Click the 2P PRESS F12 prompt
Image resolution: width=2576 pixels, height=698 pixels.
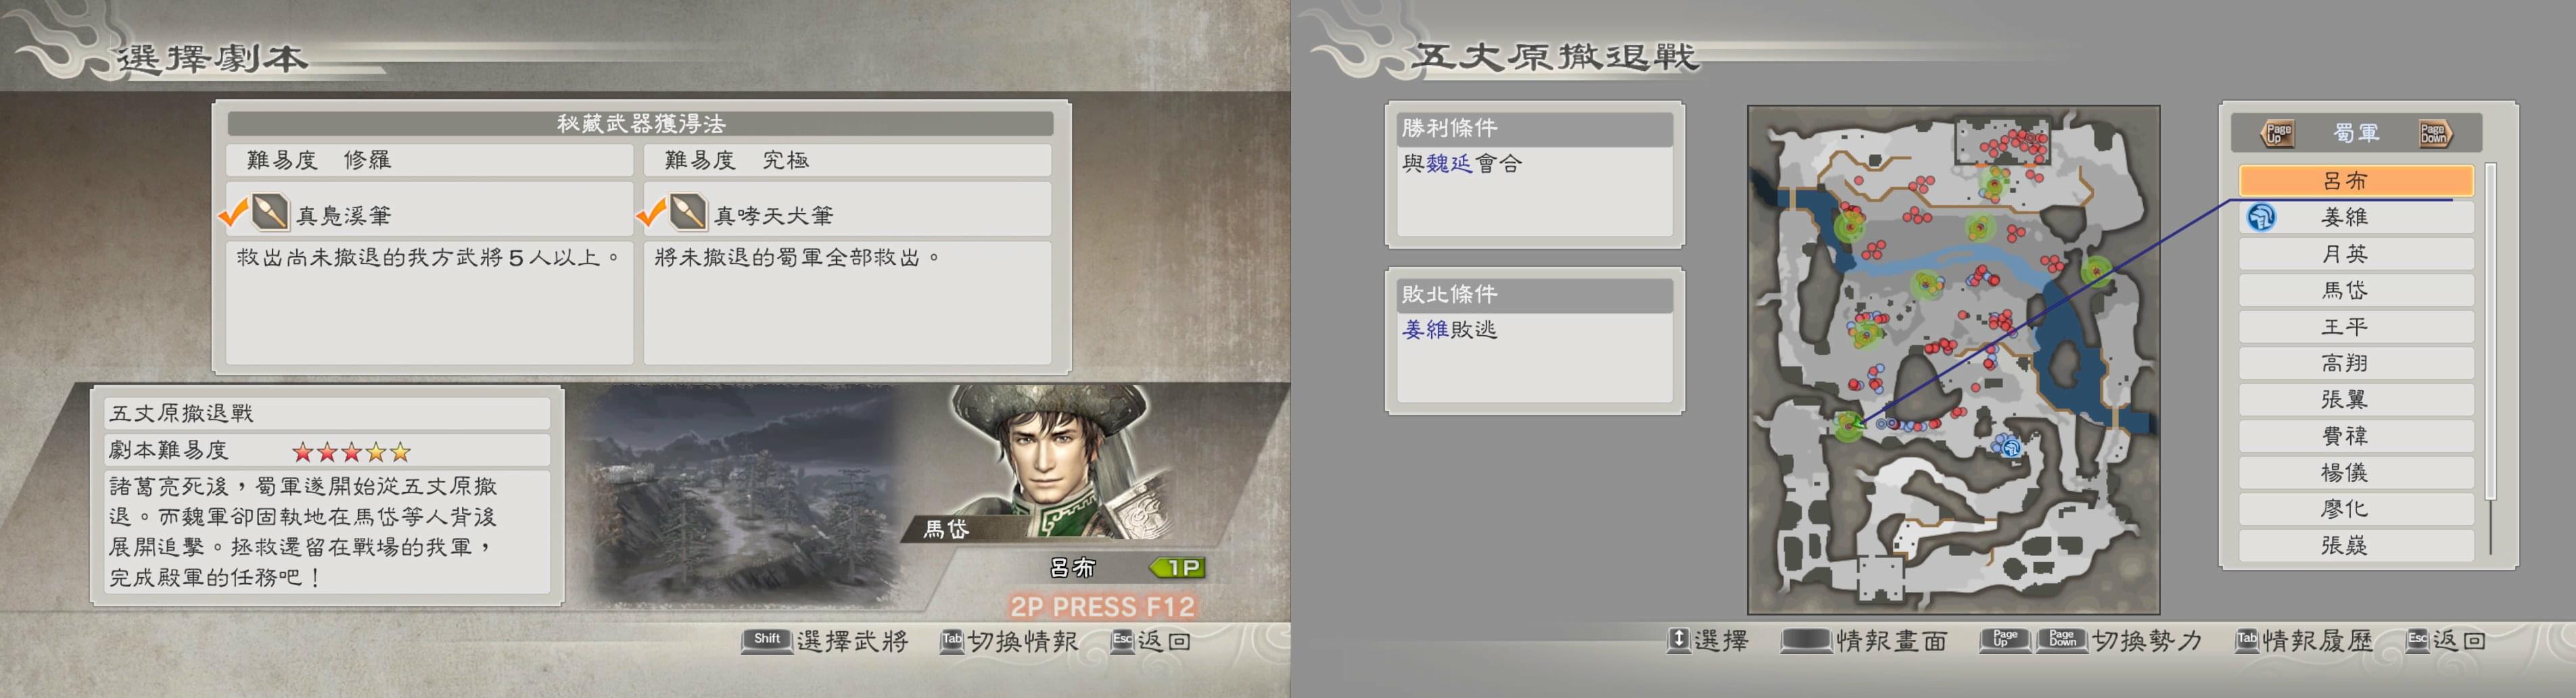click(1102, 606)
